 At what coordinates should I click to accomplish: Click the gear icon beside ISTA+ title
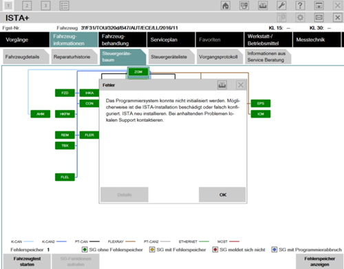pos(300,17)
